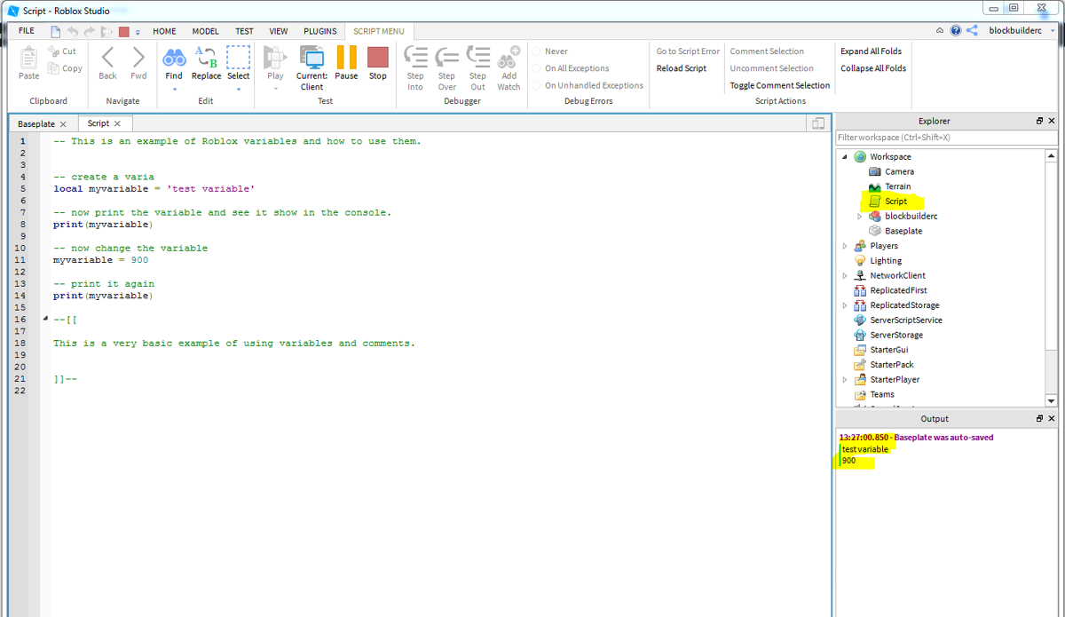Viewport: 1065px width, 617px height.
Task: Activate the Select tool
Action: point(238,62)
